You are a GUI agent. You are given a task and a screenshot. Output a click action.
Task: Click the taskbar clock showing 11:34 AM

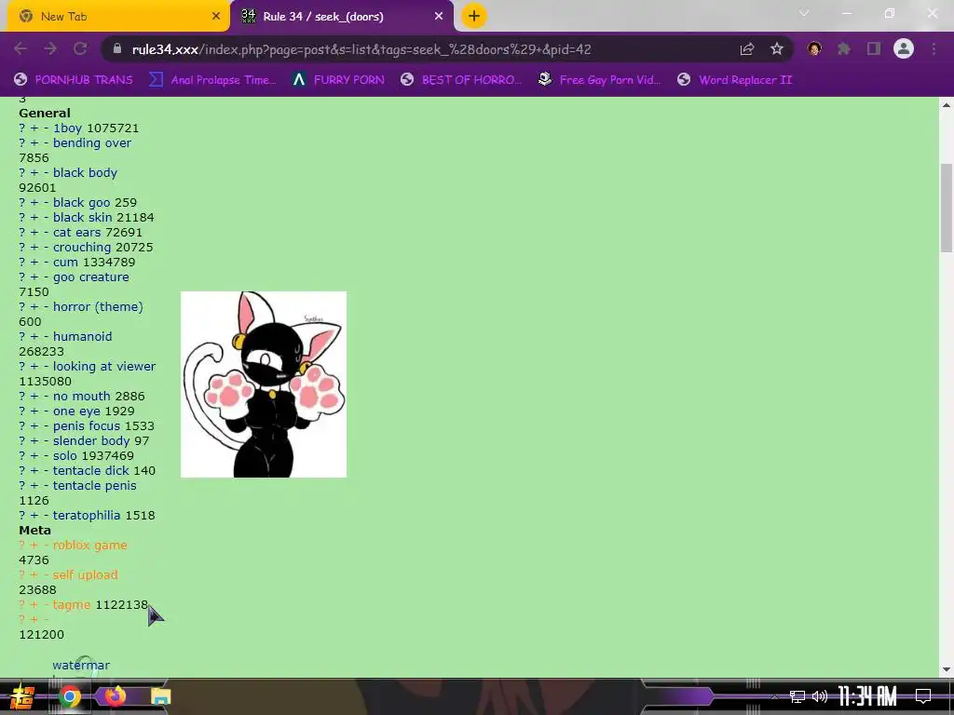tap(867, 696)
